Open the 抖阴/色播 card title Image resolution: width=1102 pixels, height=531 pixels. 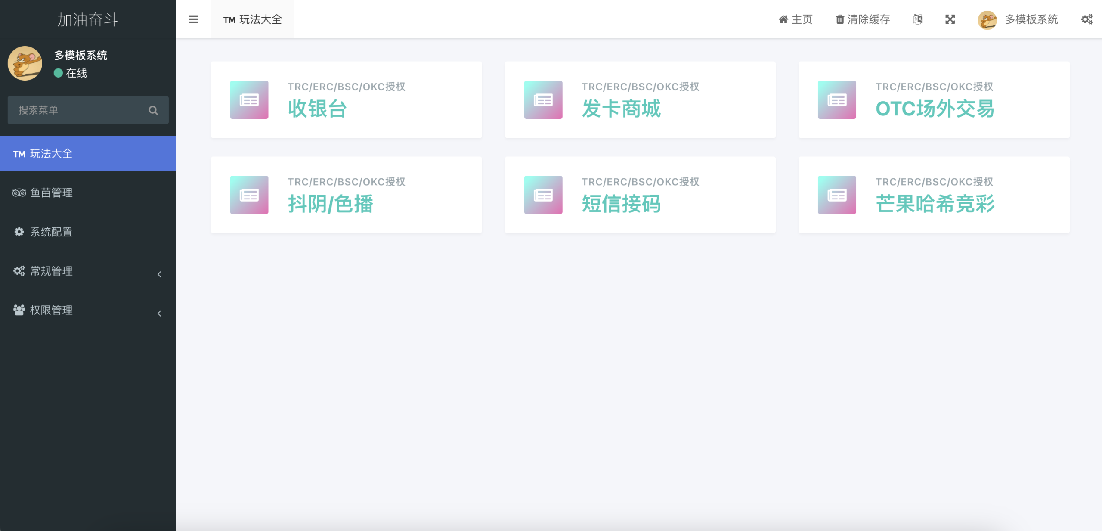(330, 204)
